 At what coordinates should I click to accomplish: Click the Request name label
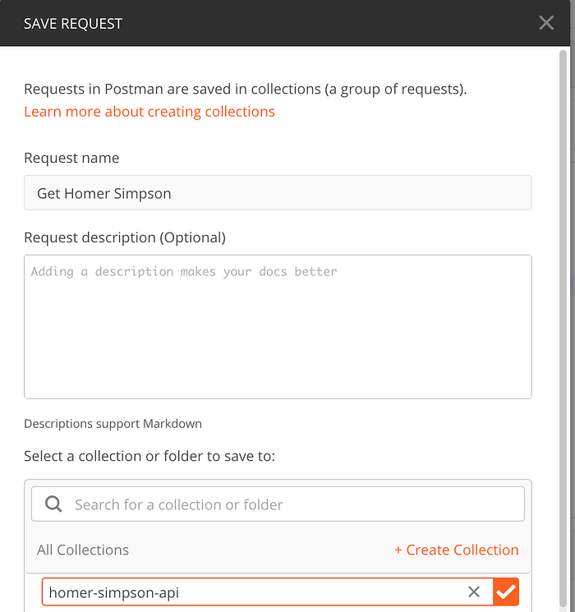71,158
